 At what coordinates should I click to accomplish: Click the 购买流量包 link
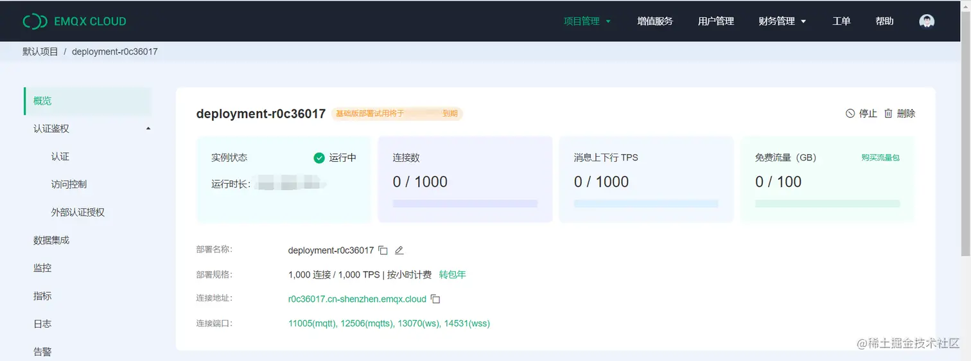coord(880,157)
